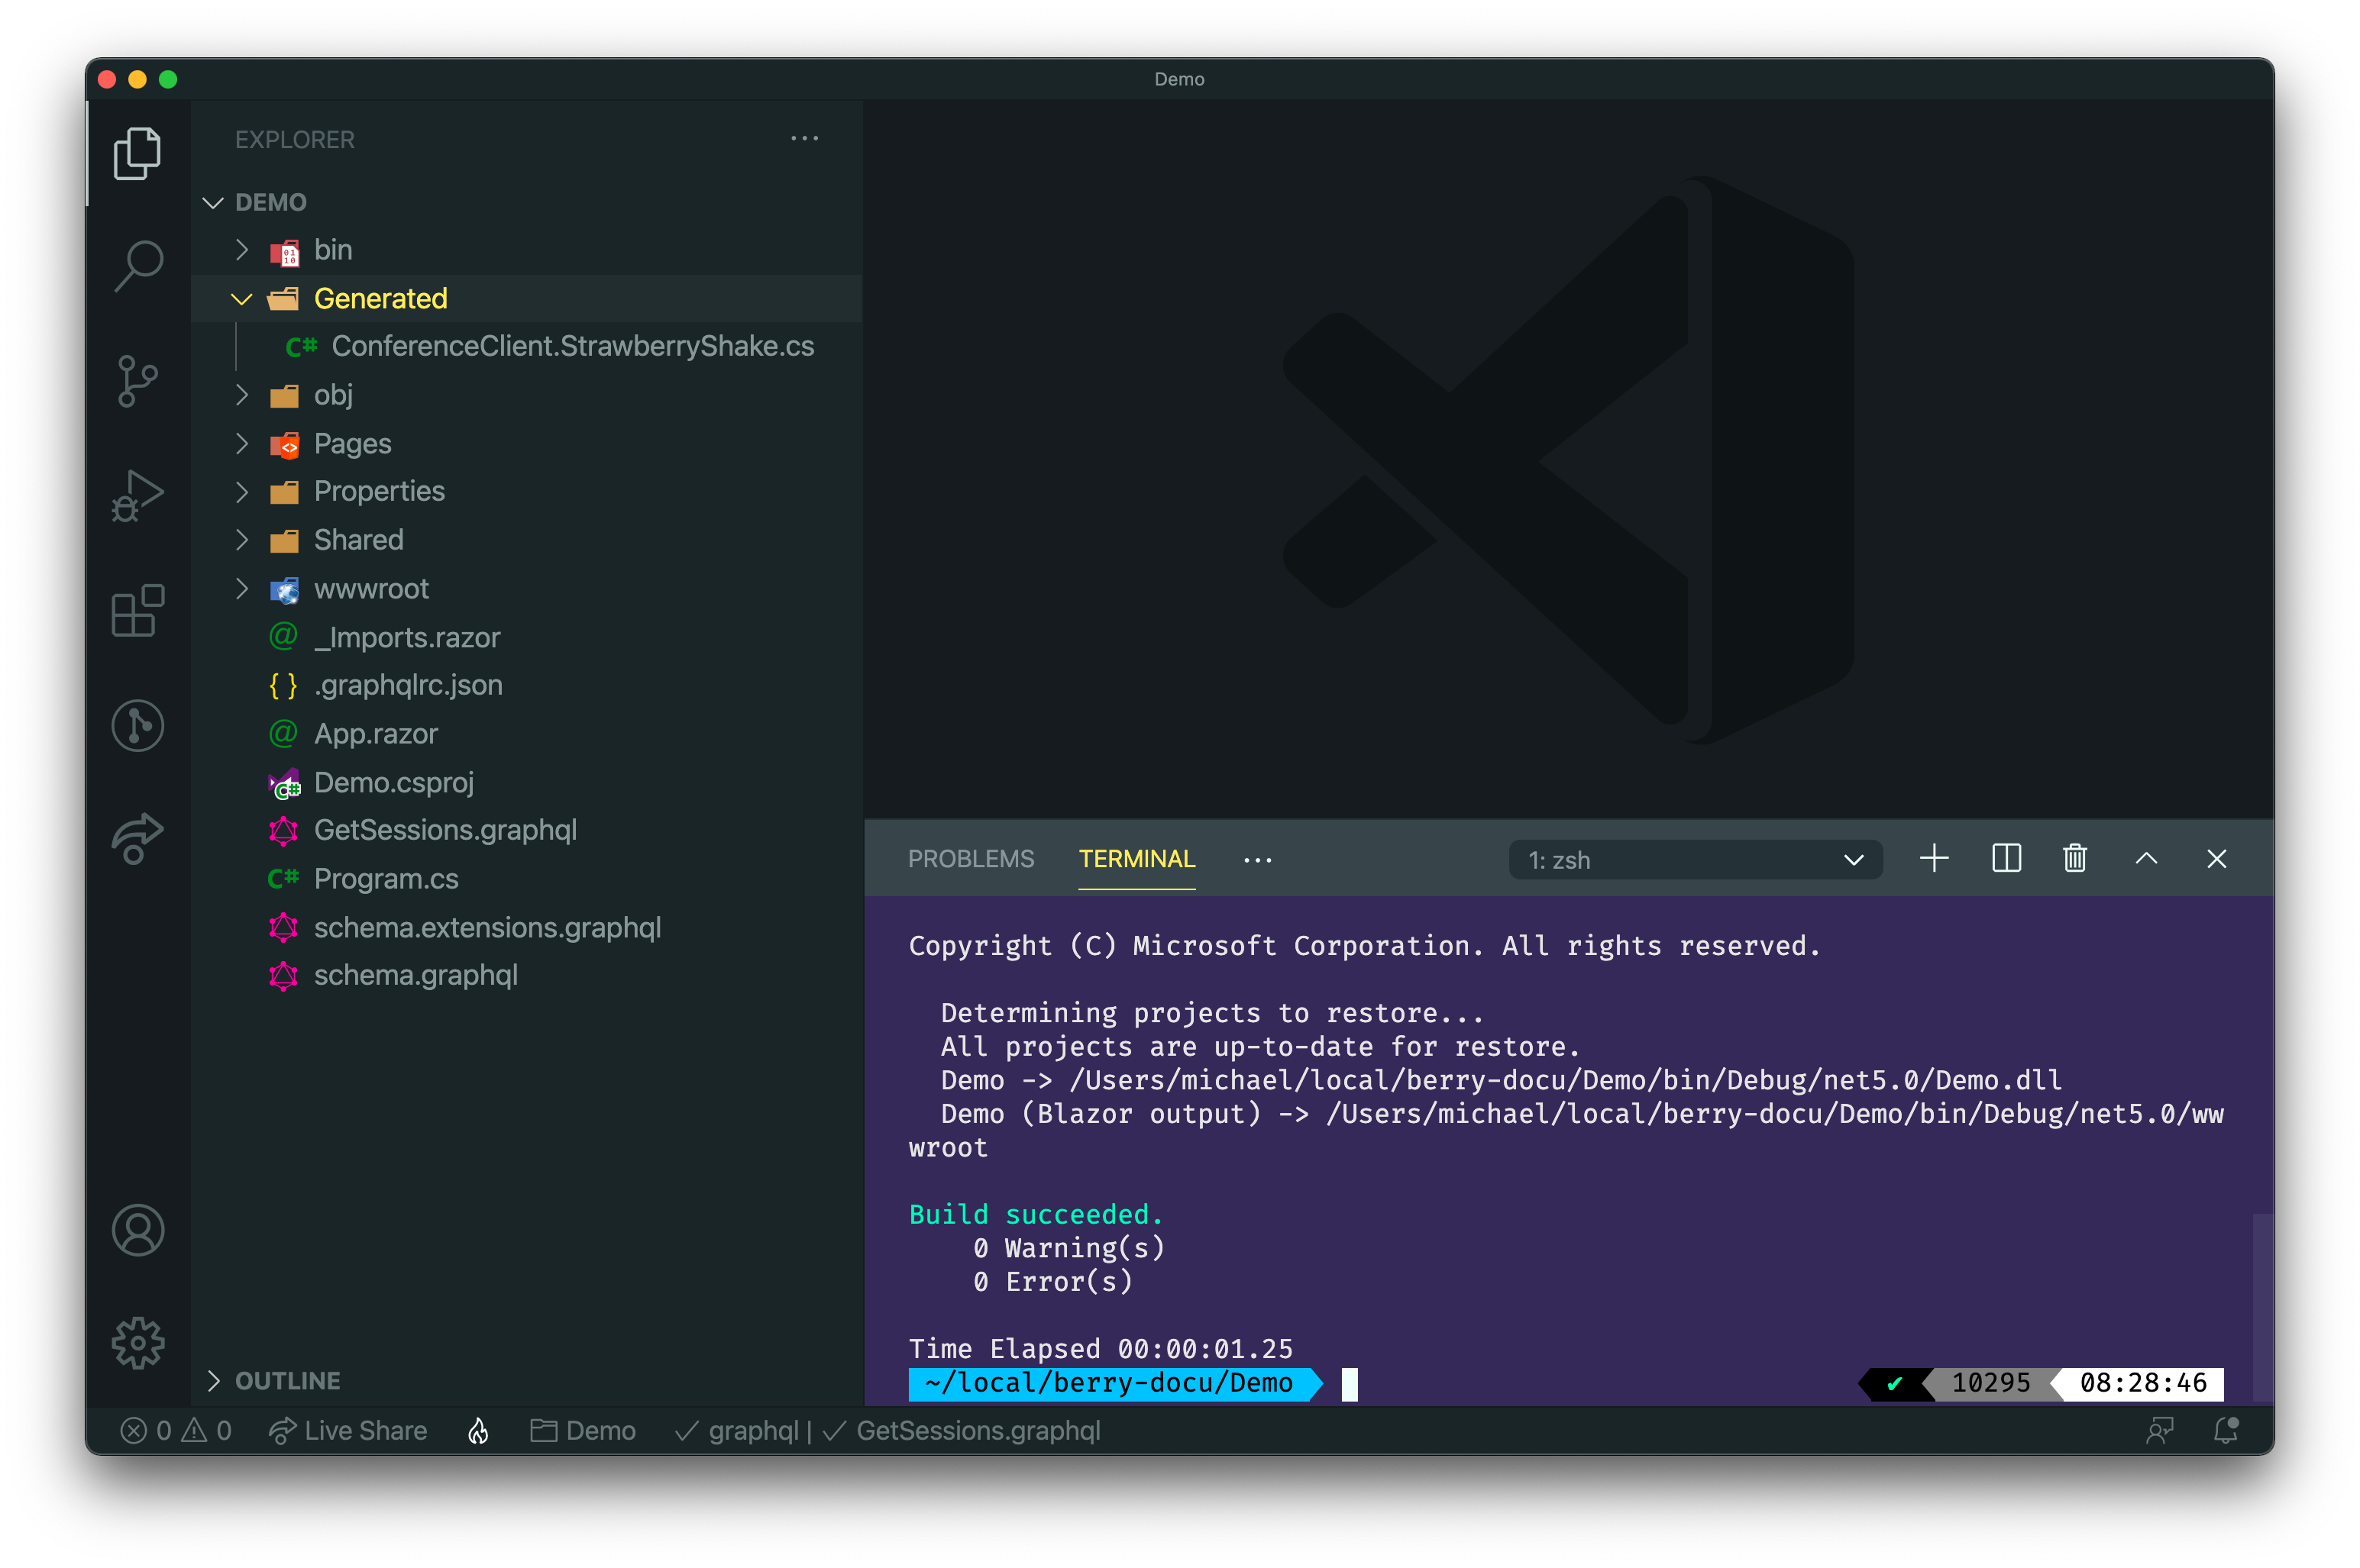Viewport: 2360px width, 1568px height.
Task: Create a new terminal with plus icon
Action: [x=1934, y=859]
